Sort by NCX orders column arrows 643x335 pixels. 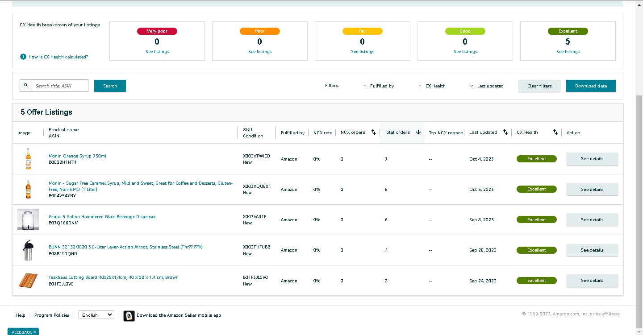(374, 132)
